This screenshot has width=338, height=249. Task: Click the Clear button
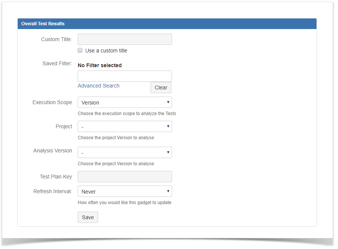(x=161, y=88)
